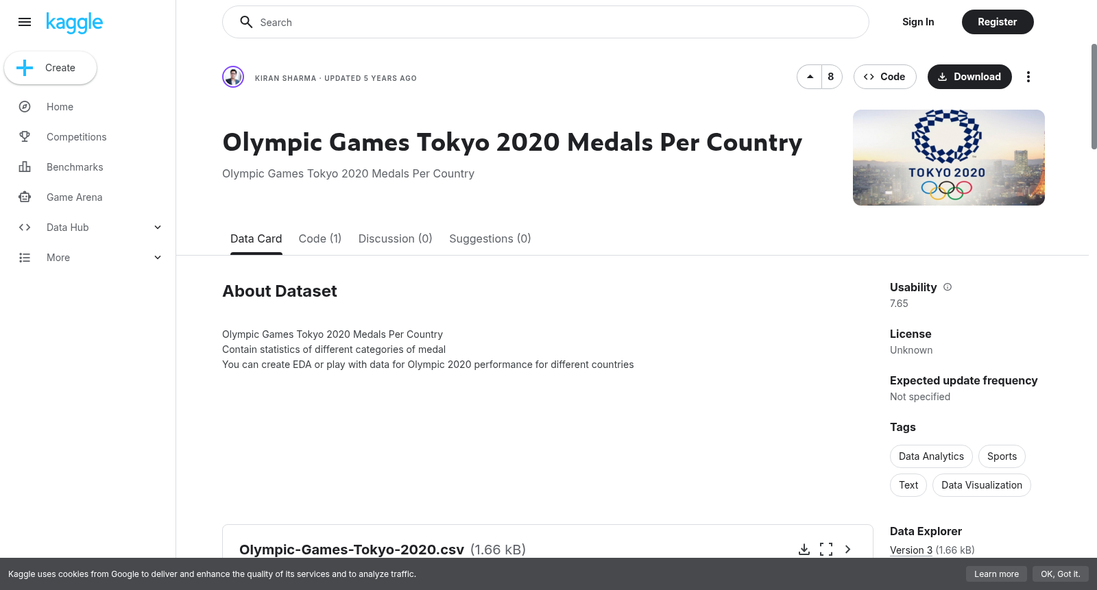Image resolution: width=1097 pixels, height=590 pixels.
Task: Click the Benchmarks text in the sidebar
Action: (75, 167)
